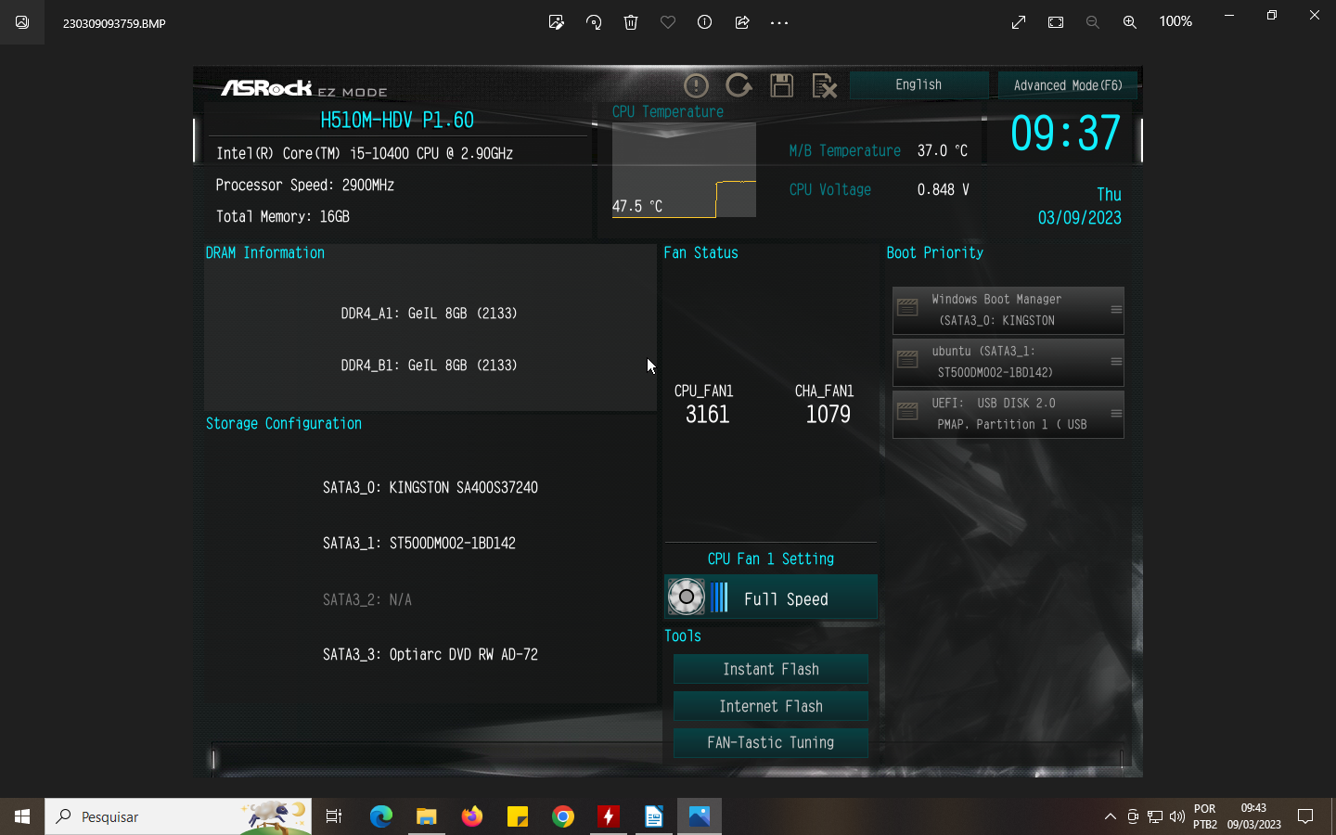
Task: Add photo to favorites with heart icon
Action: [668, 22]
